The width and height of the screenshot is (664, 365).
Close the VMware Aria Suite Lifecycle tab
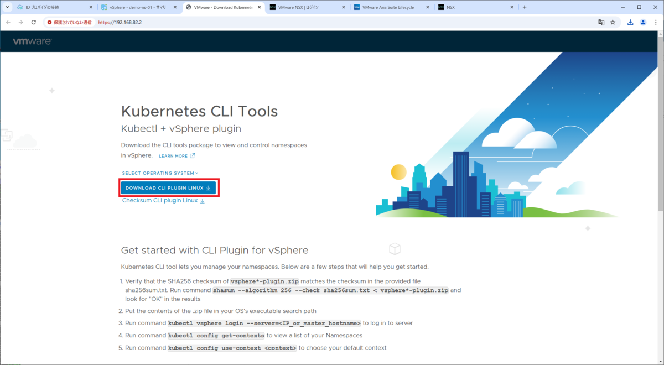[x=428, y=7]
